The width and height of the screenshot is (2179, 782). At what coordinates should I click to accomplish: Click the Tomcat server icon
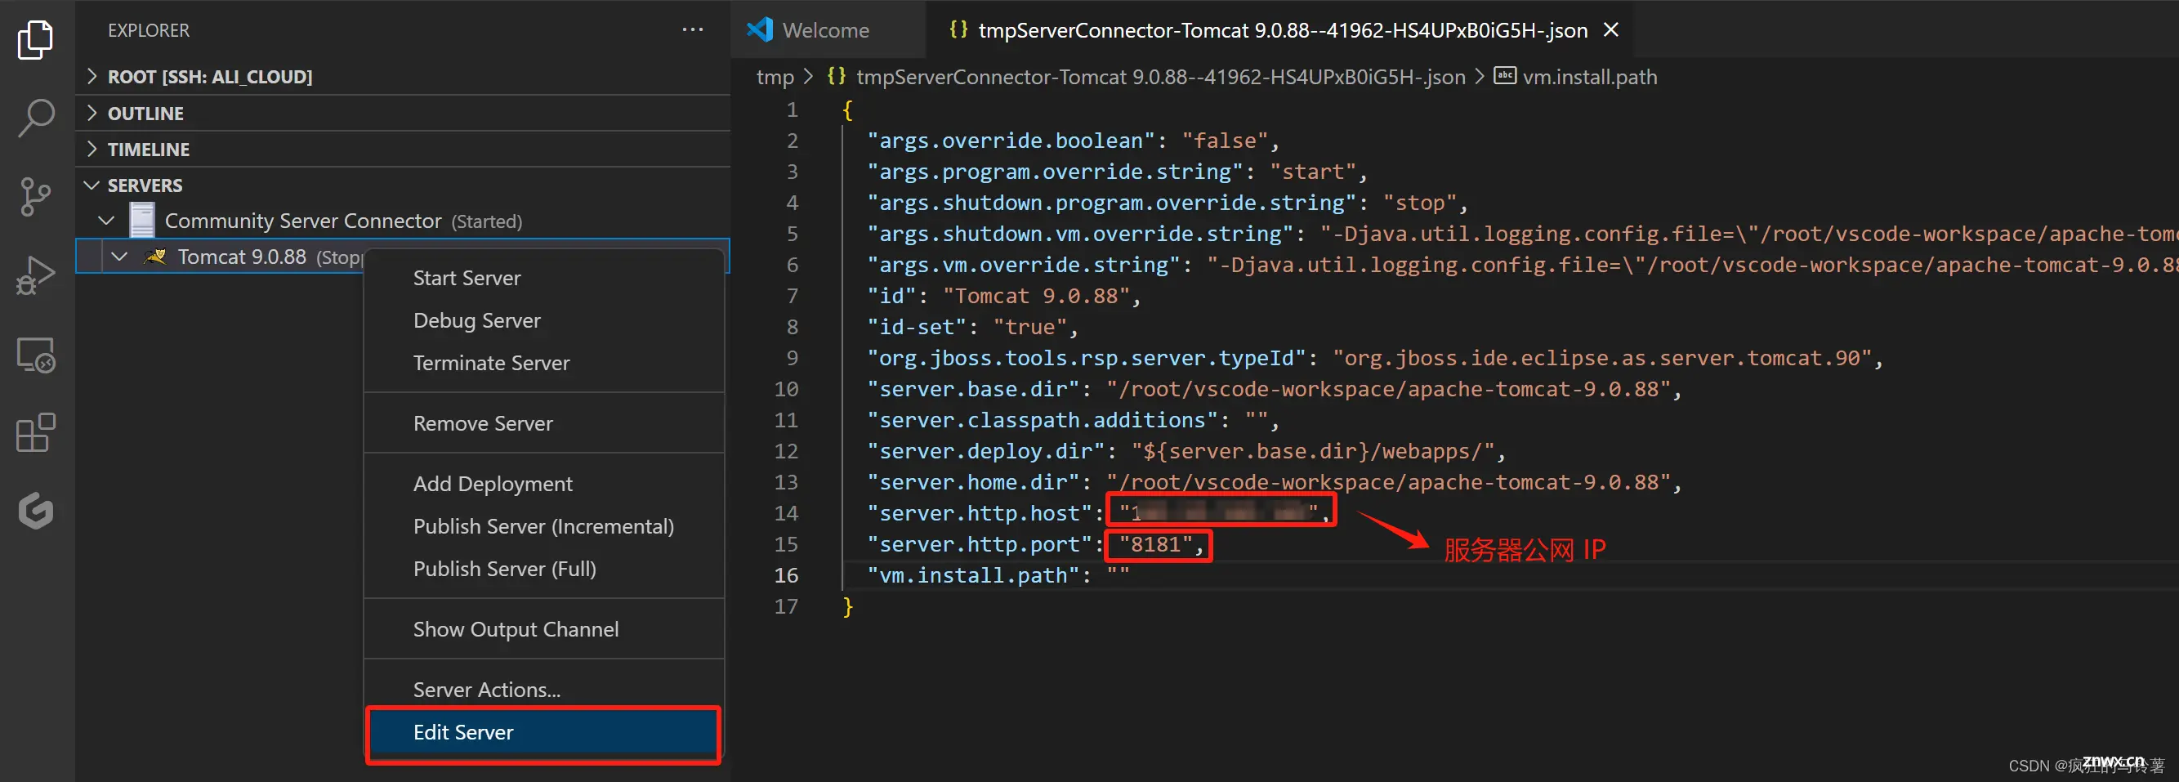tap(155, 256)
